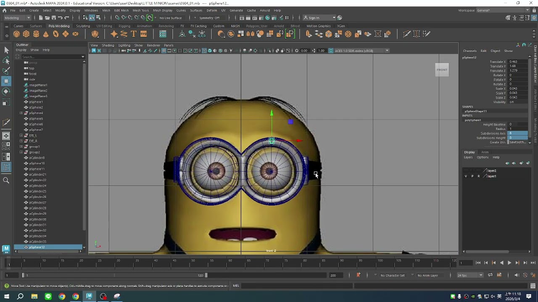This screenshot has width=538, height=302.
Task: Launch Google Chrome from the Windows taskbar
Action: click(x=62, y=297)
